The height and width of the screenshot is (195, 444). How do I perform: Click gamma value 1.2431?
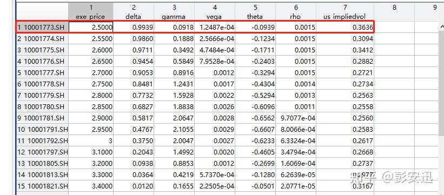click(x=174, y=84)
